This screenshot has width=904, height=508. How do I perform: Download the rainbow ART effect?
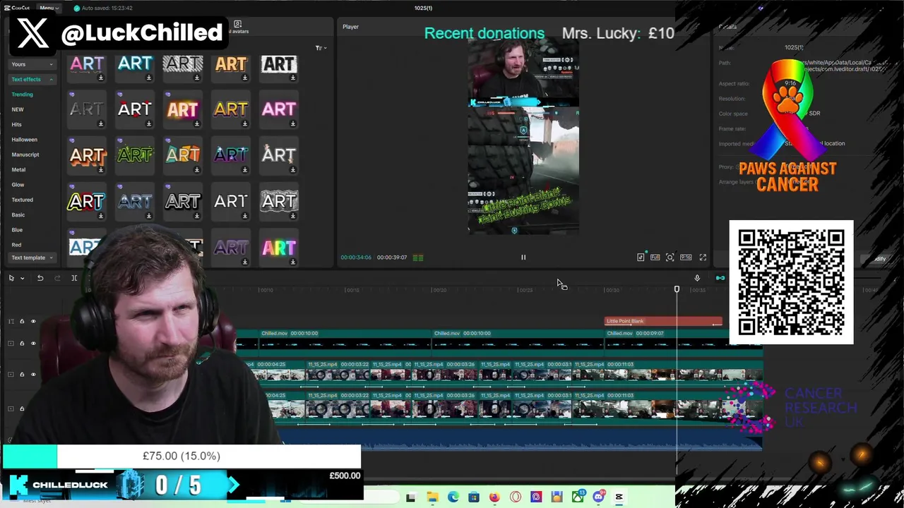(292, 262)
